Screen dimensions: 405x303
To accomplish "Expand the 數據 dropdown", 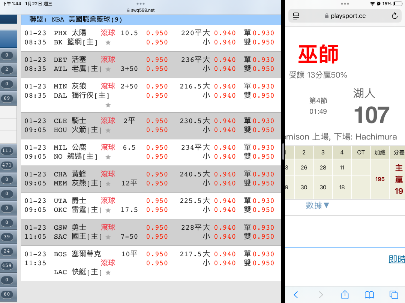I will [318, 205].
